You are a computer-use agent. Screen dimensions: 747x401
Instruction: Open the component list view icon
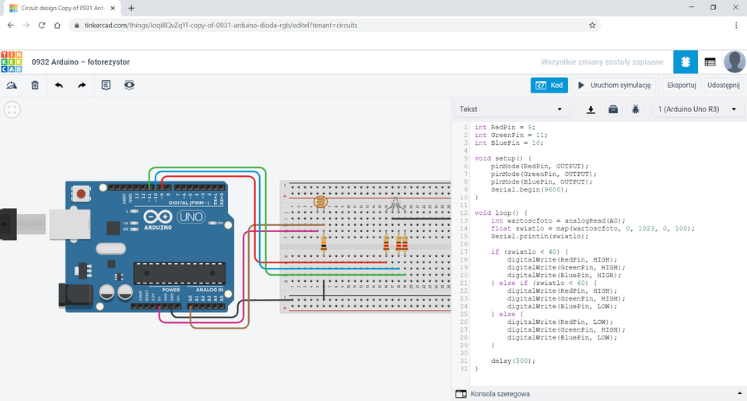pos(710,62)
